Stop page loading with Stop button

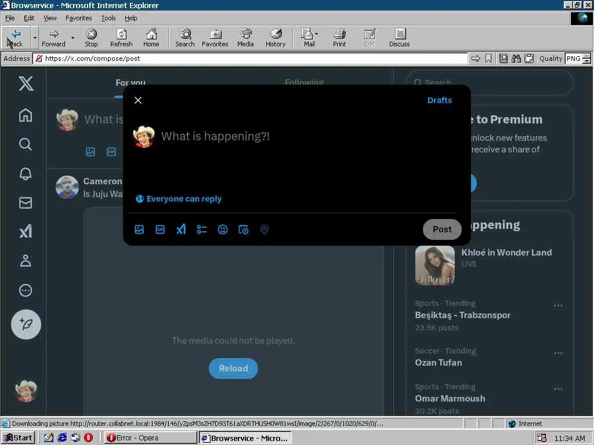tap(91, 38)
